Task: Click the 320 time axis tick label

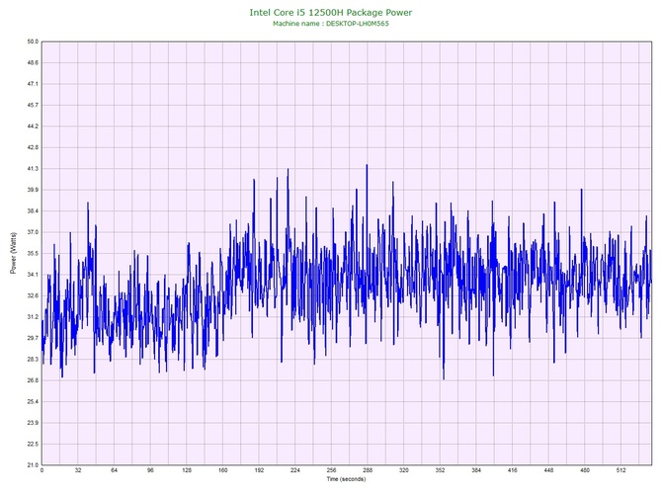Action: point(404,470)
